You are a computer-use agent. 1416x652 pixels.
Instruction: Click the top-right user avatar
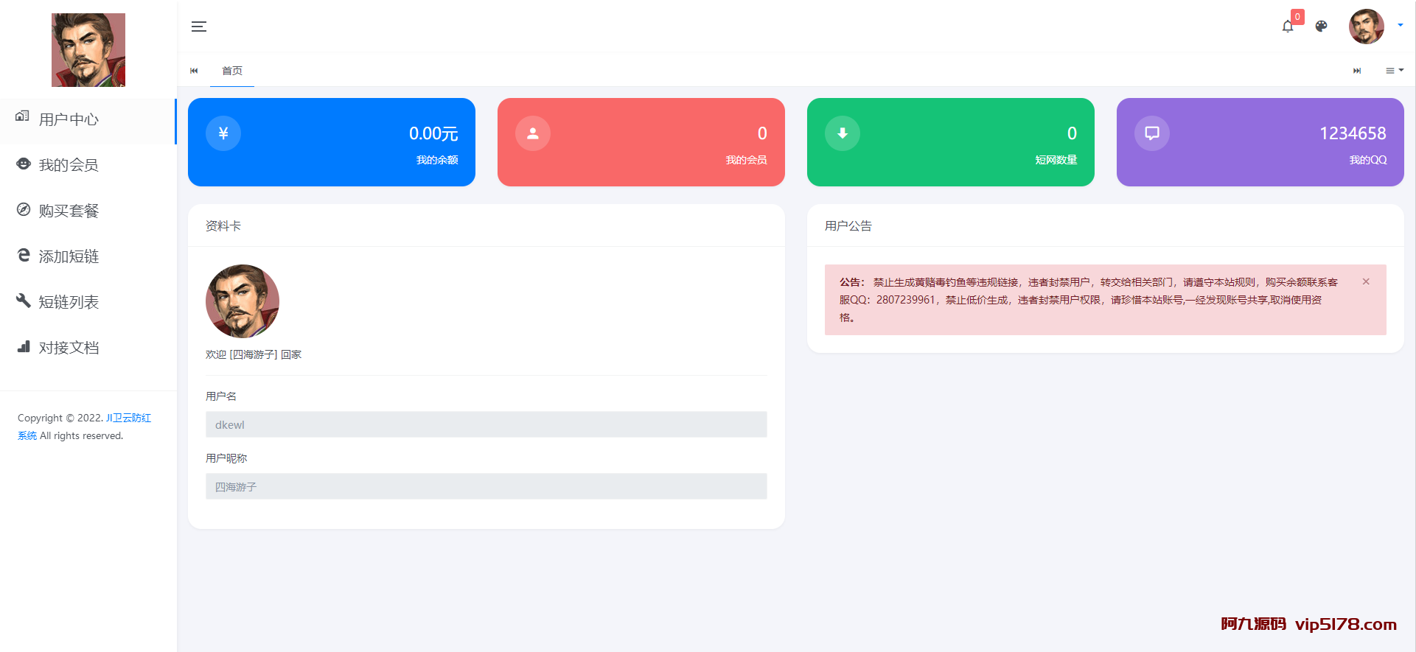point(1367,27)
